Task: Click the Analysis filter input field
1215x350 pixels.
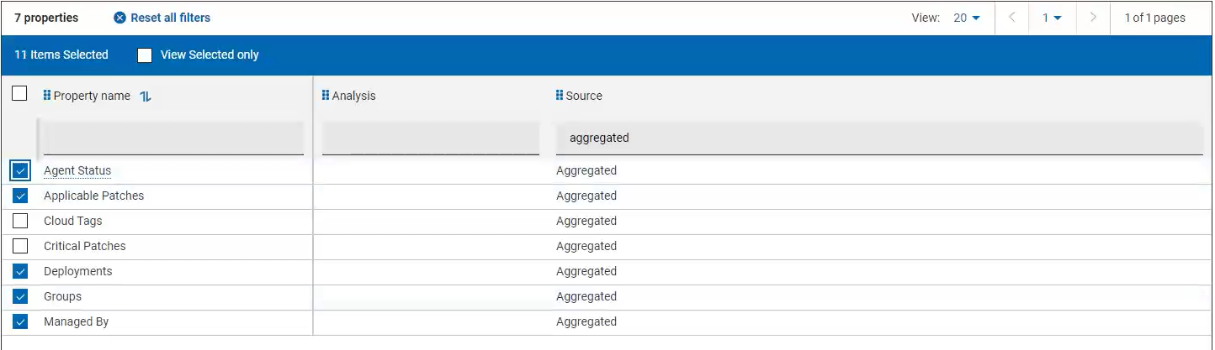Action: click(430, 138)
